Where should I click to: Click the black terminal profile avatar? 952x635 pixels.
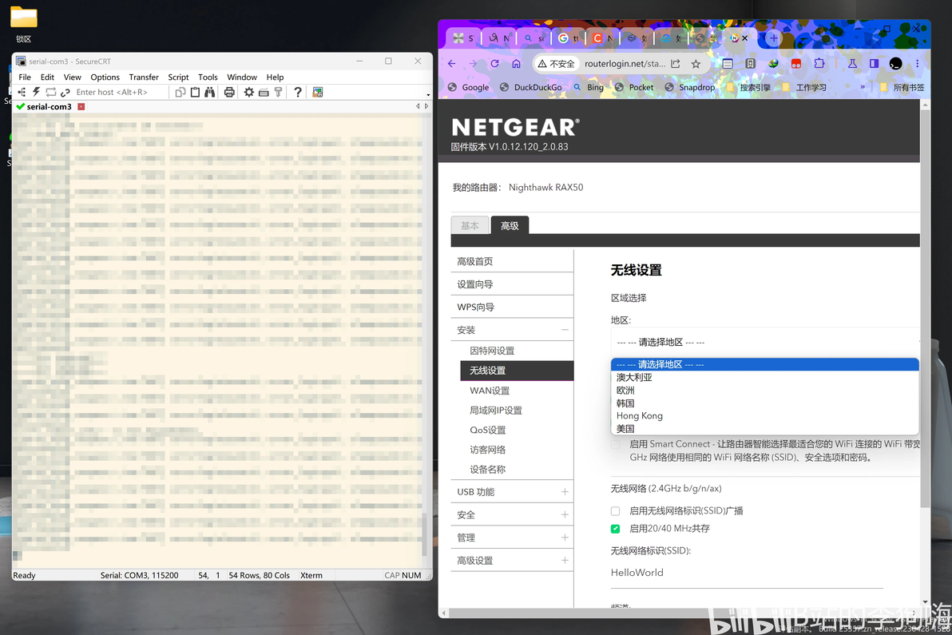[895, 64]
